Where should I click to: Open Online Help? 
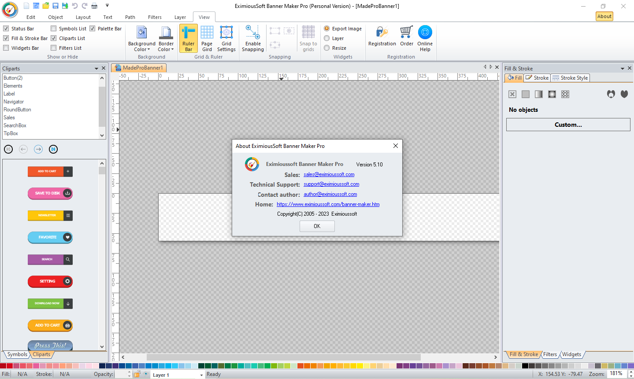[x=425, y=38]
